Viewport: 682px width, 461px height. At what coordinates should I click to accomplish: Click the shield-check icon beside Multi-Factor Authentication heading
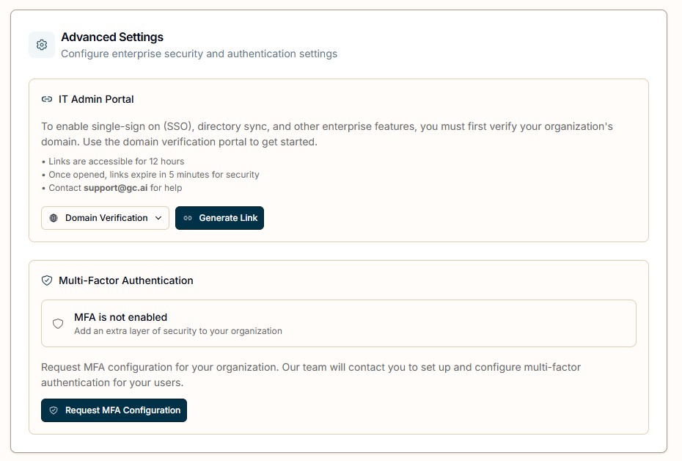(x=47, y=280)
